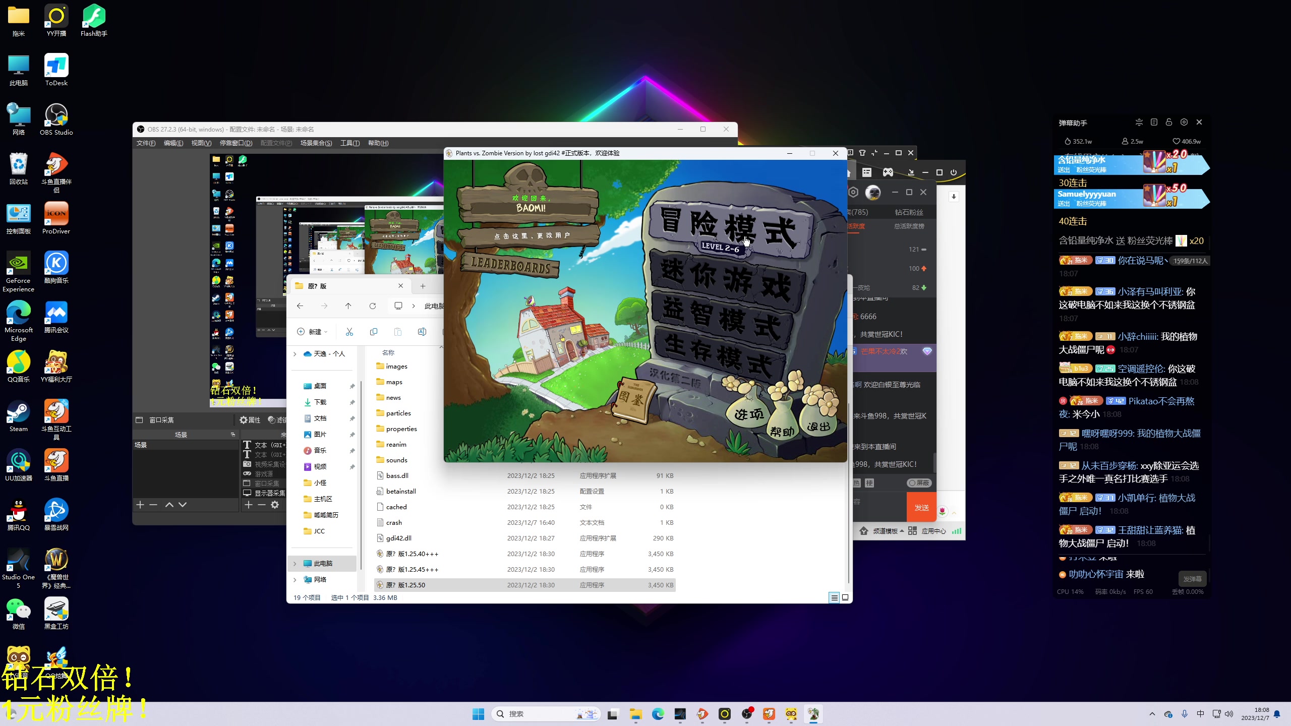This screenshot has width=1291, height=726.
Task: Open source properties gear under OBS sources list
Action: pyautogui.click(x=275, y=505)
